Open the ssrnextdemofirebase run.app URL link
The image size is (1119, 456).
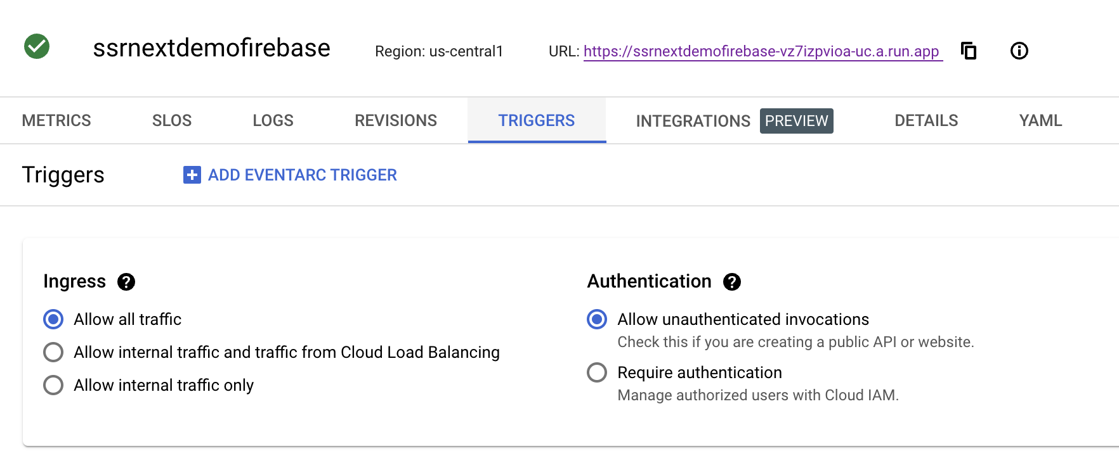(761, 51)
